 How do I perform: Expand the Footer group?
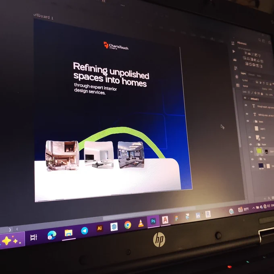(x=257, y=144)
